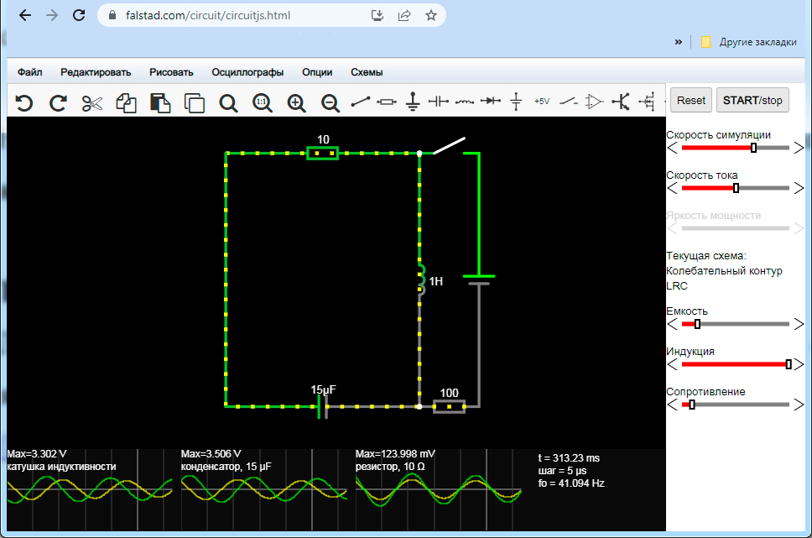The width and height of the screenshot is (812, 538).
Task: Increase current speed with right arrow
Action: [x=798, y=188]
